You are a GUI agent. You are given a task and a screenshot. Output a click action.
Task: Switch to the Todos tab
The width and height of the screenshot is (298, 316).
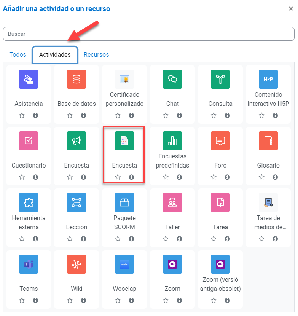pyautogui.click(x=18, y=54)
